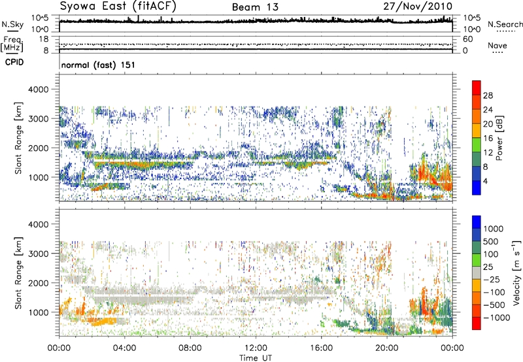Click the yellow 16-20 dB Power colorbar segment
This screenshot has height=362, width=523.
pos(477,131)
